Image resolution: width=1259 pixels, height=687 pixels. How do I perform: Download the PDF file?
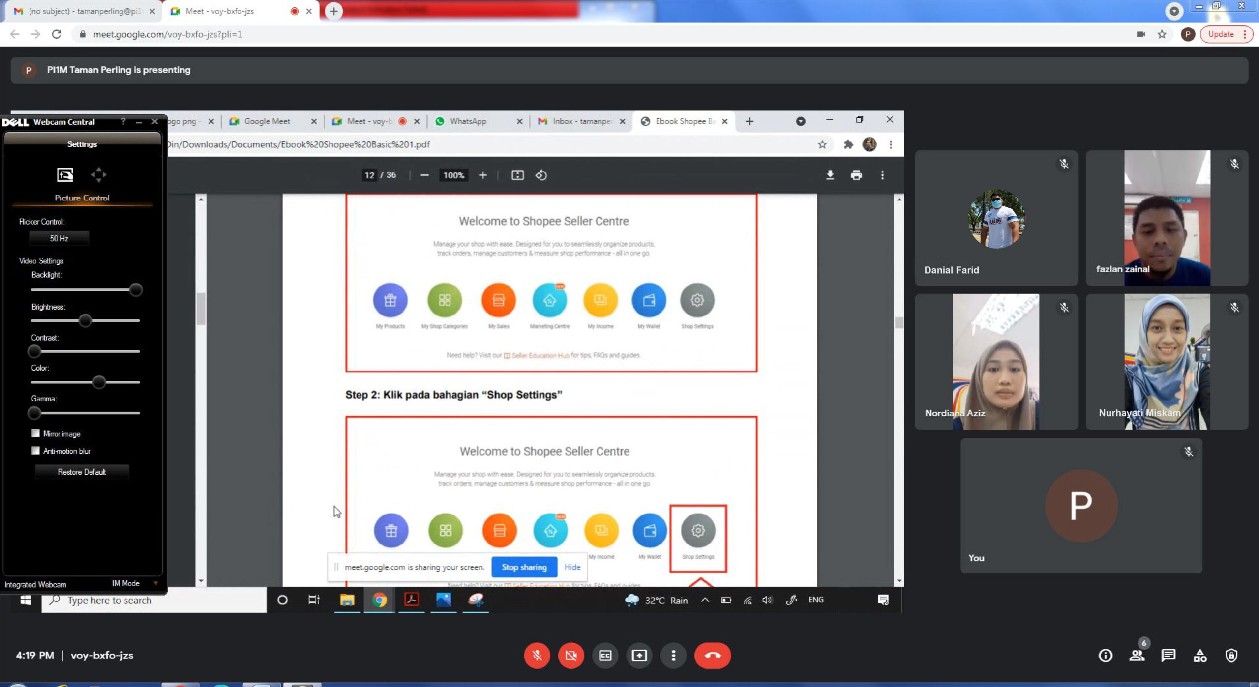(x=830, y=175)
